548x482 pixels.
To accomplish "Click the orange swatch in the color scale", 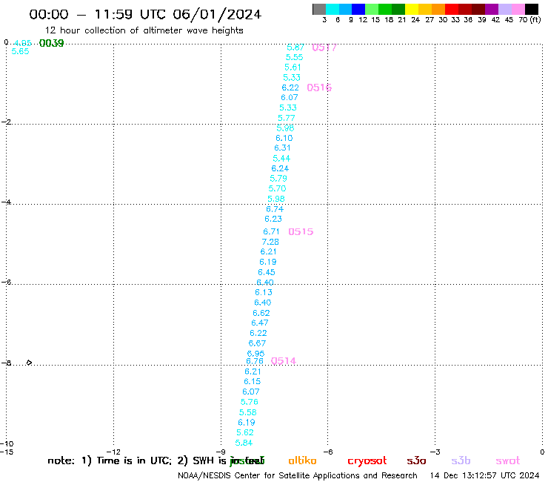I will click(x=438, y=9).
